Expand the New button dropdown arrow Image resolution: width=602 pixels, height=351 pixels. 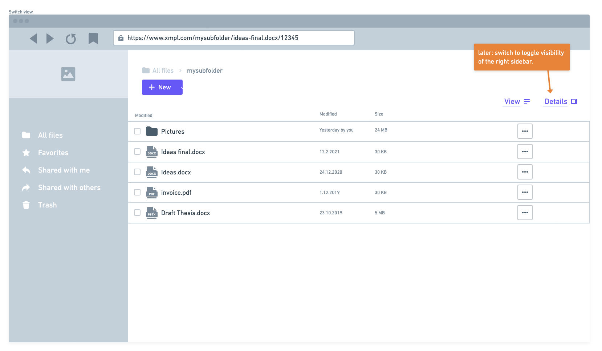point(181,88)
